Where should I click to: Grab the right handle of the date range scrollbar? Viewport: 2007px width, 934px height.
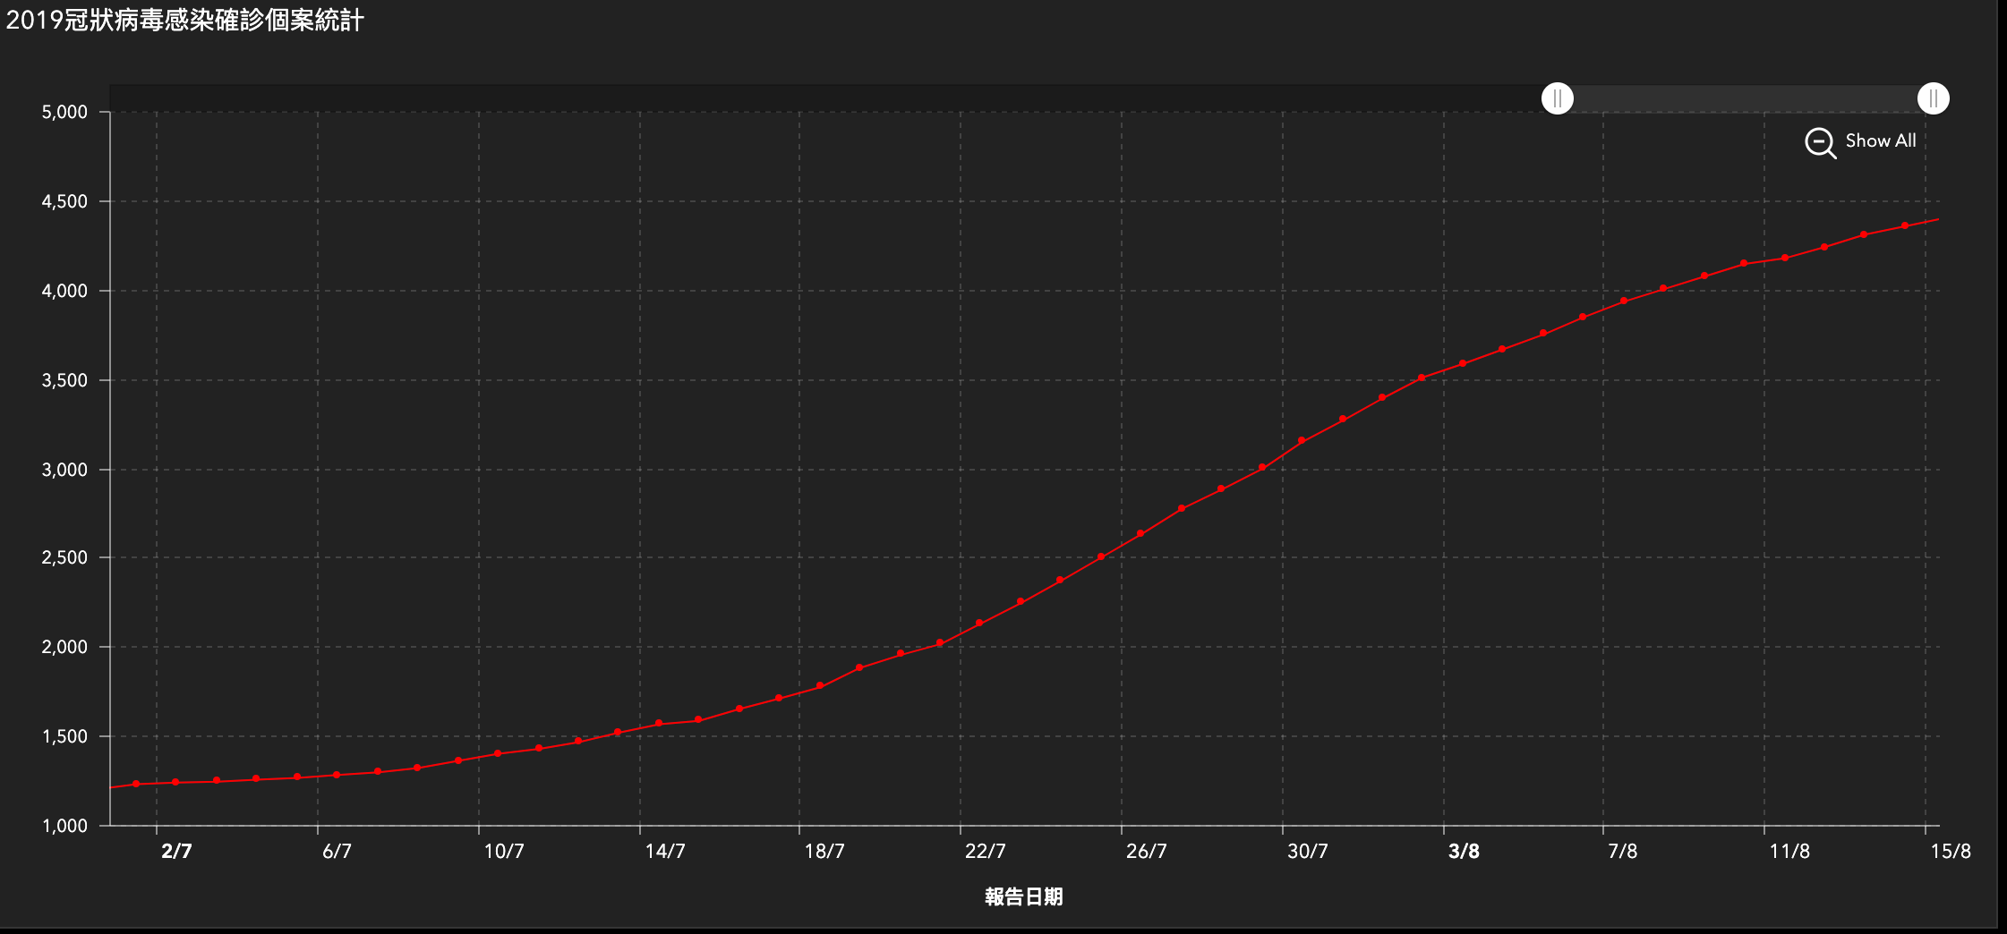pos(1934,98)
